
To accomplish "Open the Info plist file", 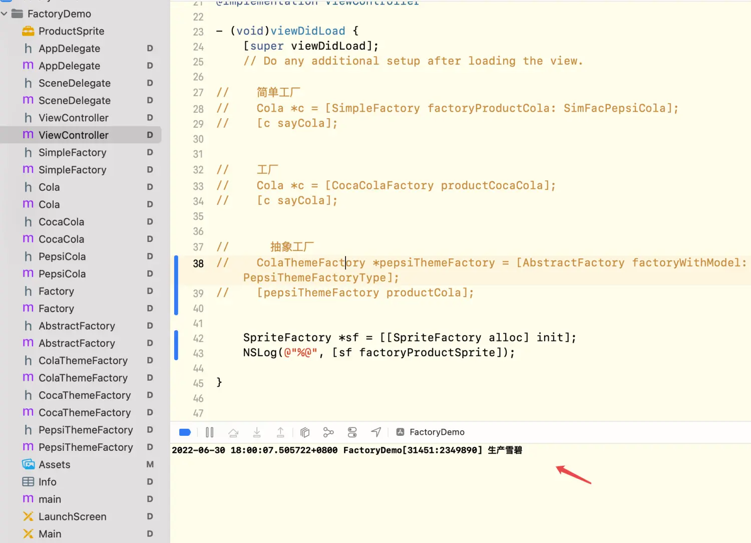I will point(47,482).
